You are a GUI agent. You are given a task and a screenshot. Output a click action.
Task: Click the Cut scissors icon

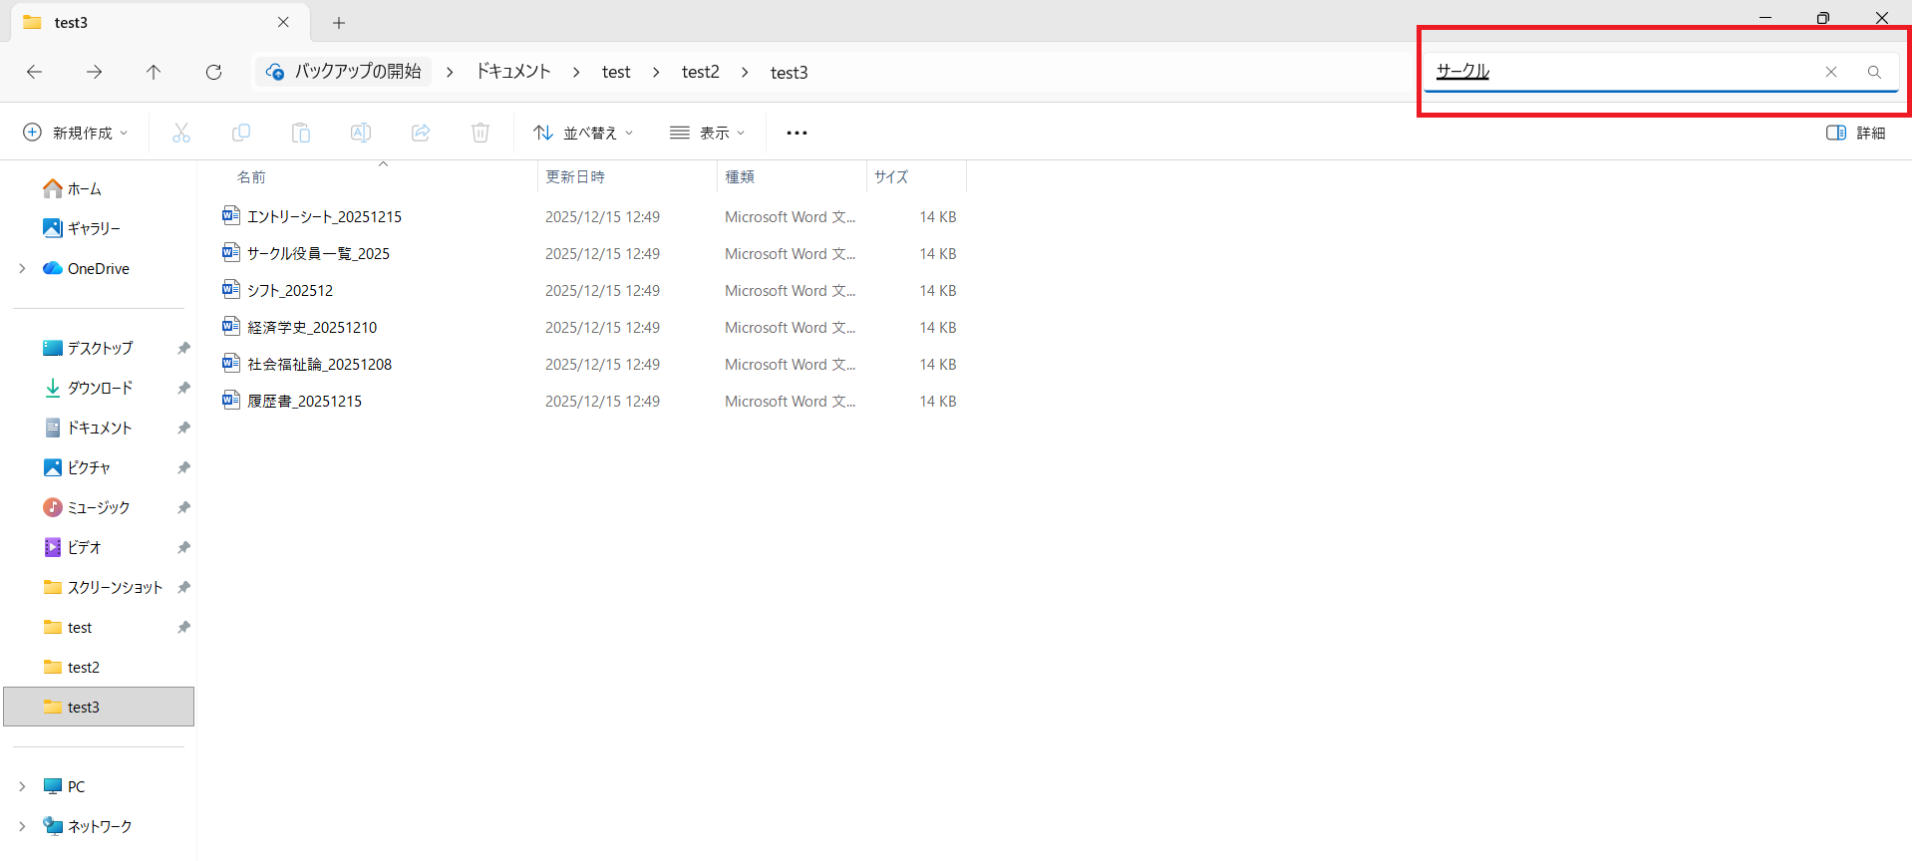coord(181,133)
